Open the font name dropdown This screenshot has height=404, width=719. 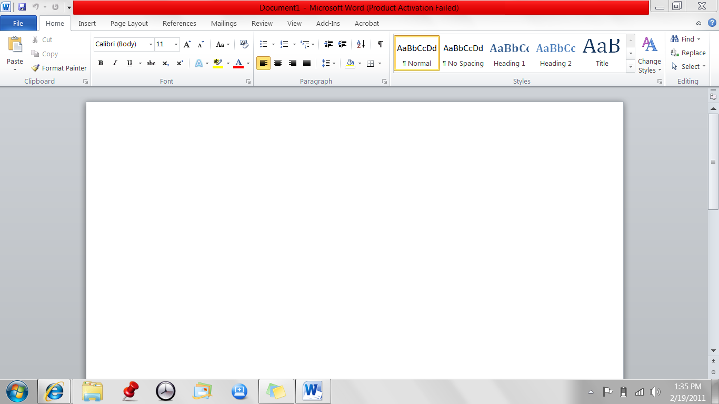point(151,45)
